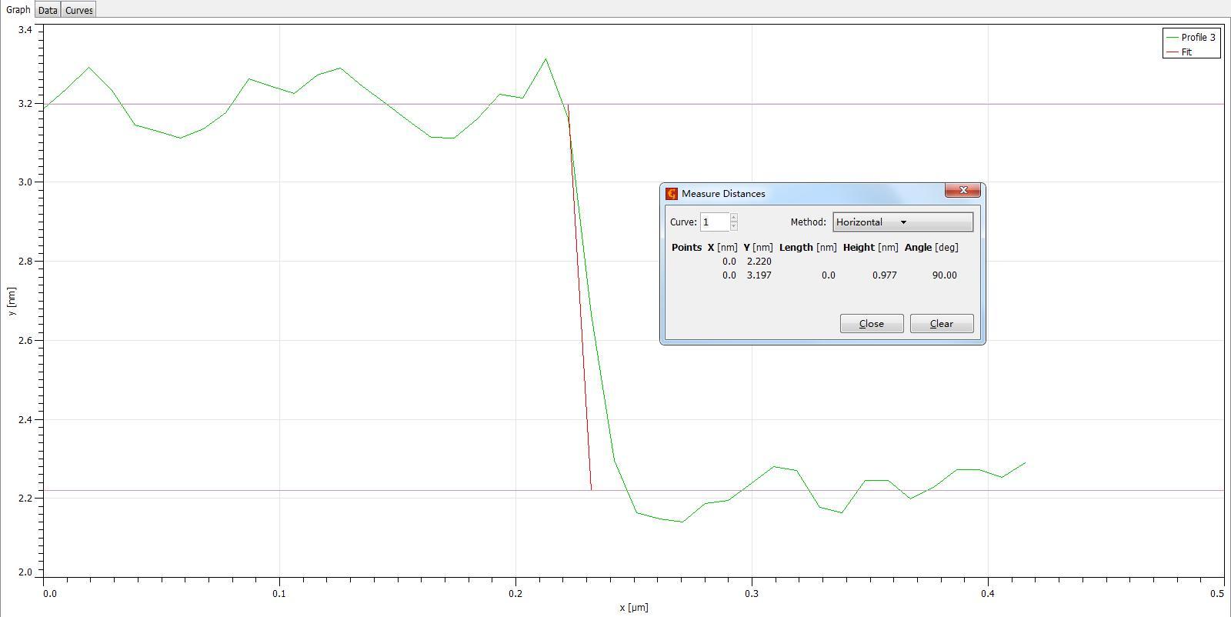Open the Data tab
1231x617 pixels.
48,10
